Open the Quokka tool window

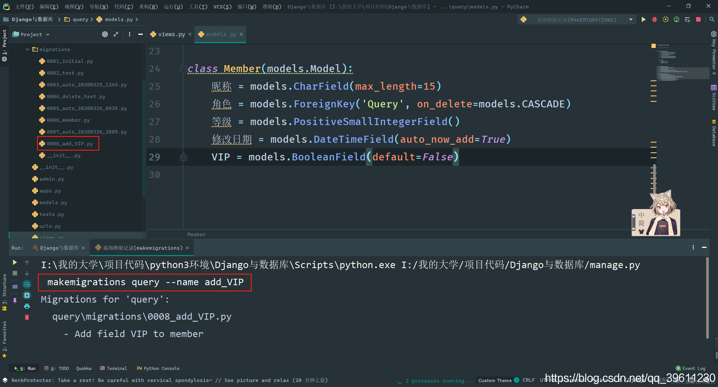84,368
